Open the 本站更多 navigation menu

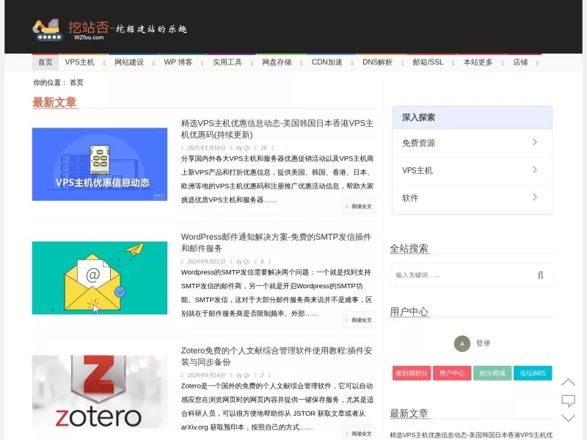478,62
